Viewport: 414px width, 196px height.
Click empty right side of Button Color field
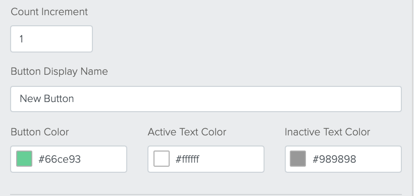[106, 159]
